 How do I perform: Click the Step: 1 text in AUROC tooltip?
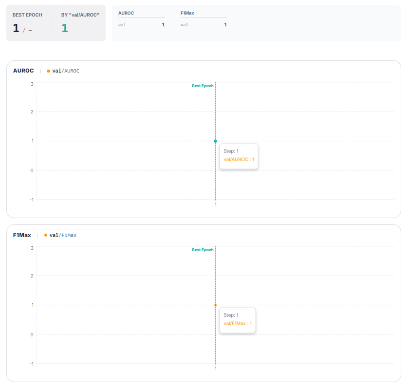pos(231,151)
